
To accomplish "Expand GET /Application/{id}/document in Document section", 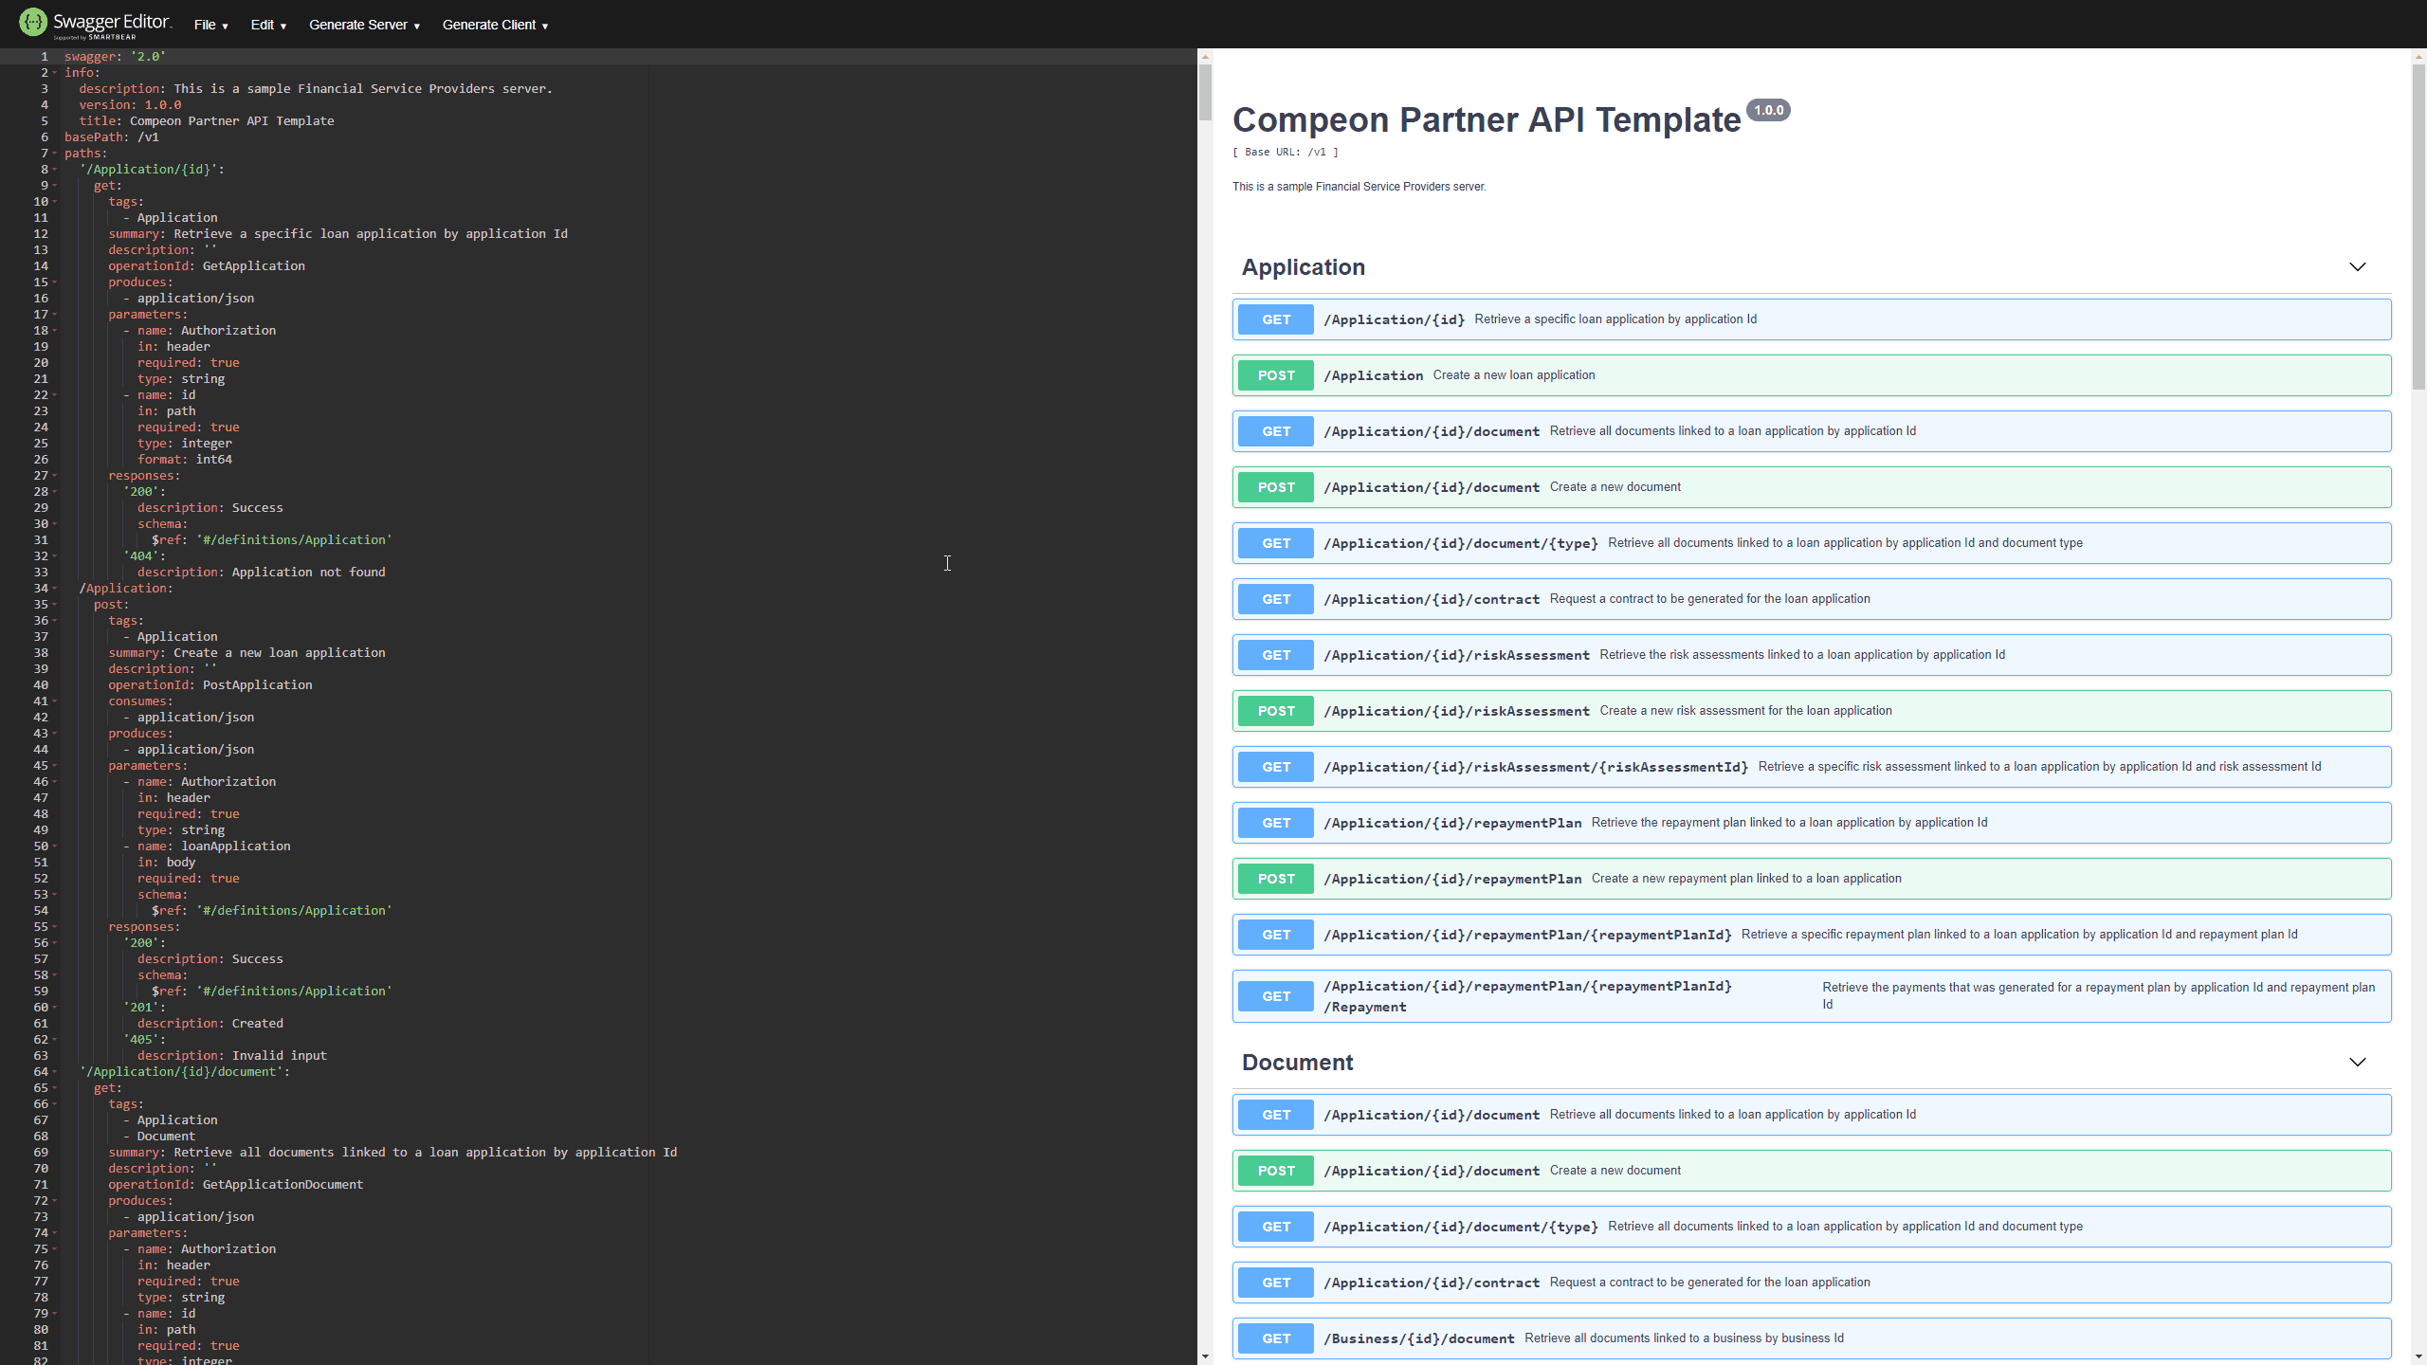I will click(x=1812, y=1115).
